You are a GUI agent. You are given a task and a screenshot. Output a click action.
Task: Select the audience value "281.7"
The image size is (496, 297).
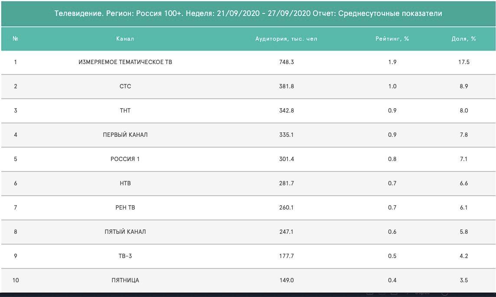click(x=287, y=183)
